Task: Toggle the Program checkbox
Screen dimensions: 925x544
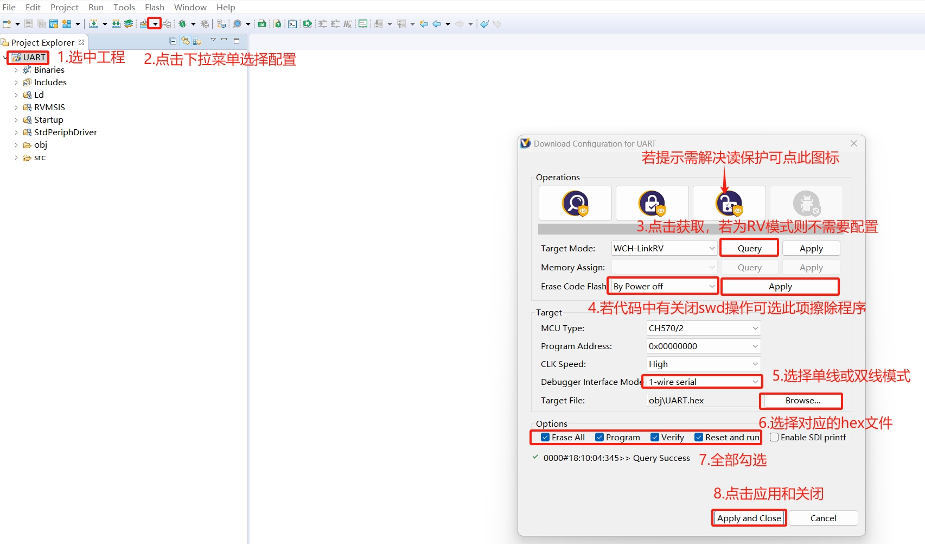Action: coord(599,438)
